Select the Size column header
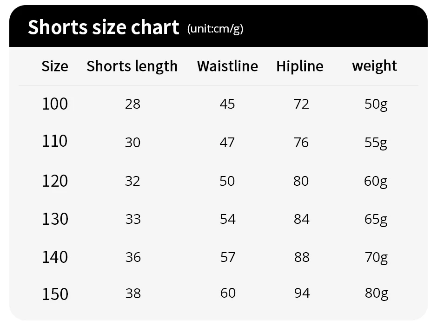The width and height of the screenshot is (437, 326). pos(55,66)
